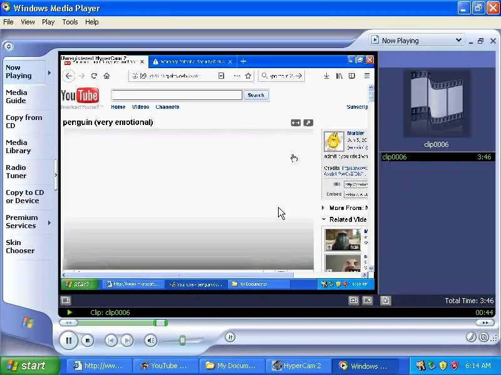Click the video size fit icon
Viewport: 501px width, 375px height.
[354, 301]
